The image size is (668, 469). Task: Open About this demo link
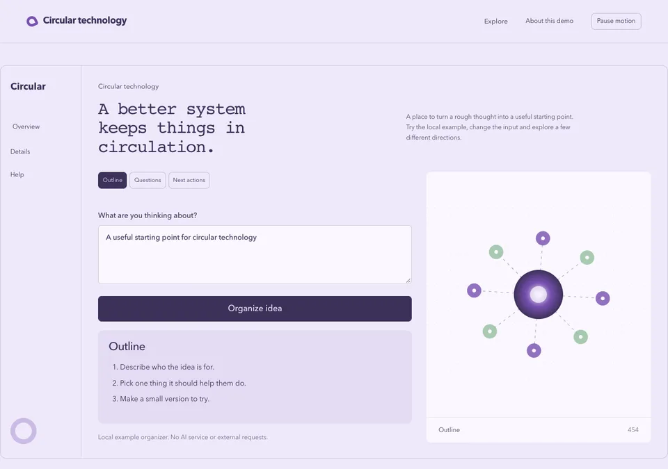pos(549,21)
